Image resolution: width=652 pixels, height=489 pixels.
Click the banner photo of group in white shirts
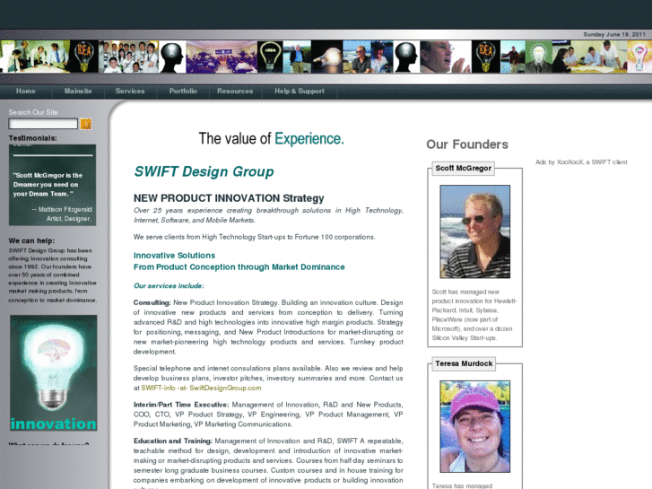[128, 57]
